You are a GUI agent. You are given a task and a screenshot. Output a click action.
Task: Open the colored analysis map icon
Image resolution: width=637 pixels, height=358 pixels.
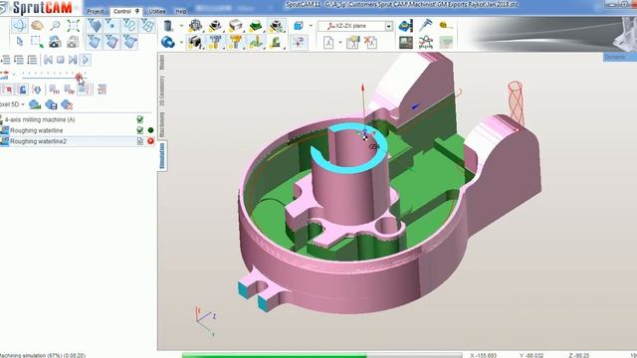click(x=405, y=26)
